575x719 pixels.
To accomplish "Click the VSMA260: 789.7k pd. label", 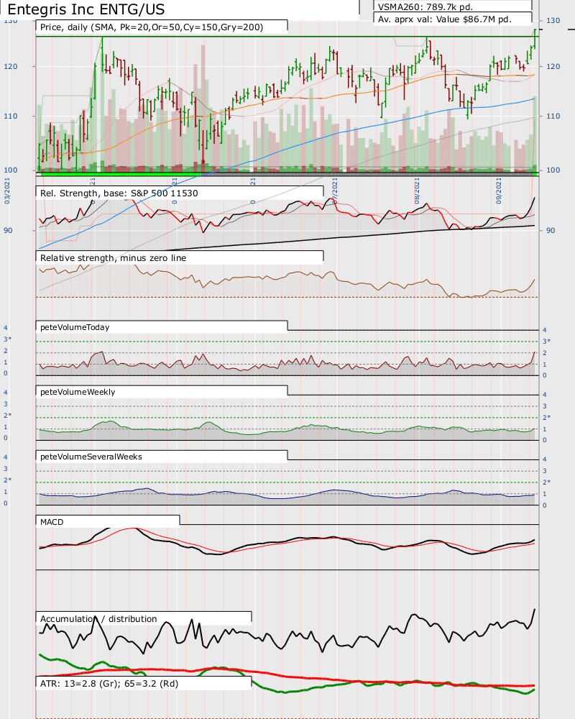I will pyautogui.click(x=425, y=7).
